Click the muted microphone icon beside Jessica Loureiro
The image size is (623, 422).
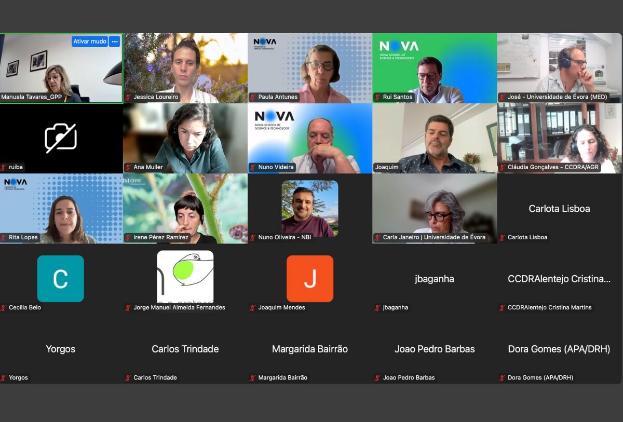click(128, 97)
